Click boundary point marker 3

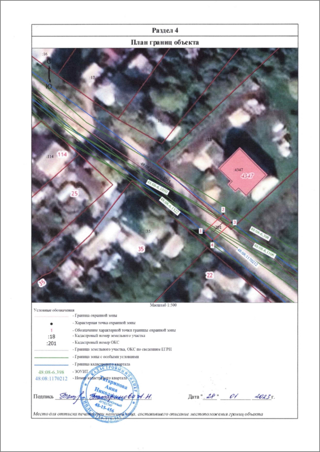pyautogui.click(x=234, y=222)
